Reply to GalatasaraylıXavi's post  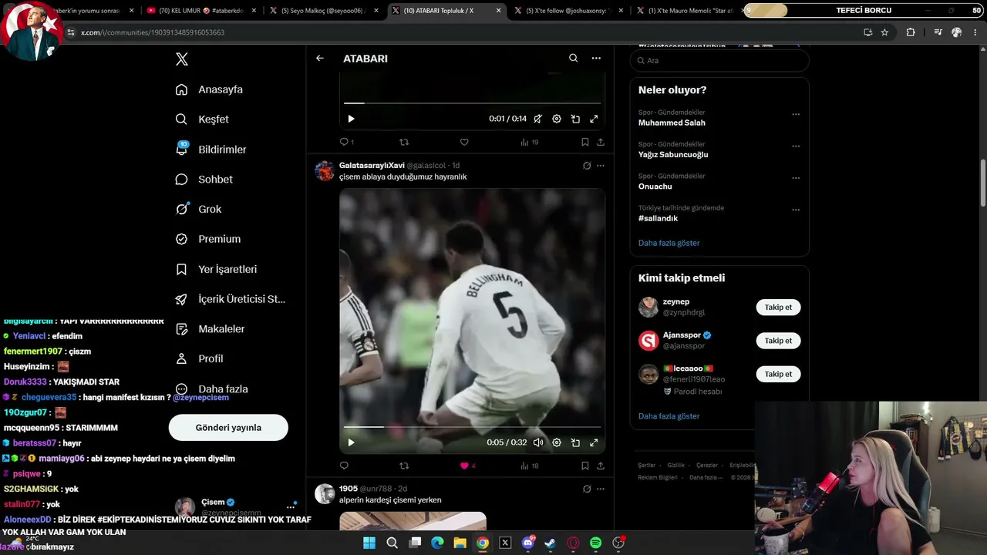click(344, 466)
